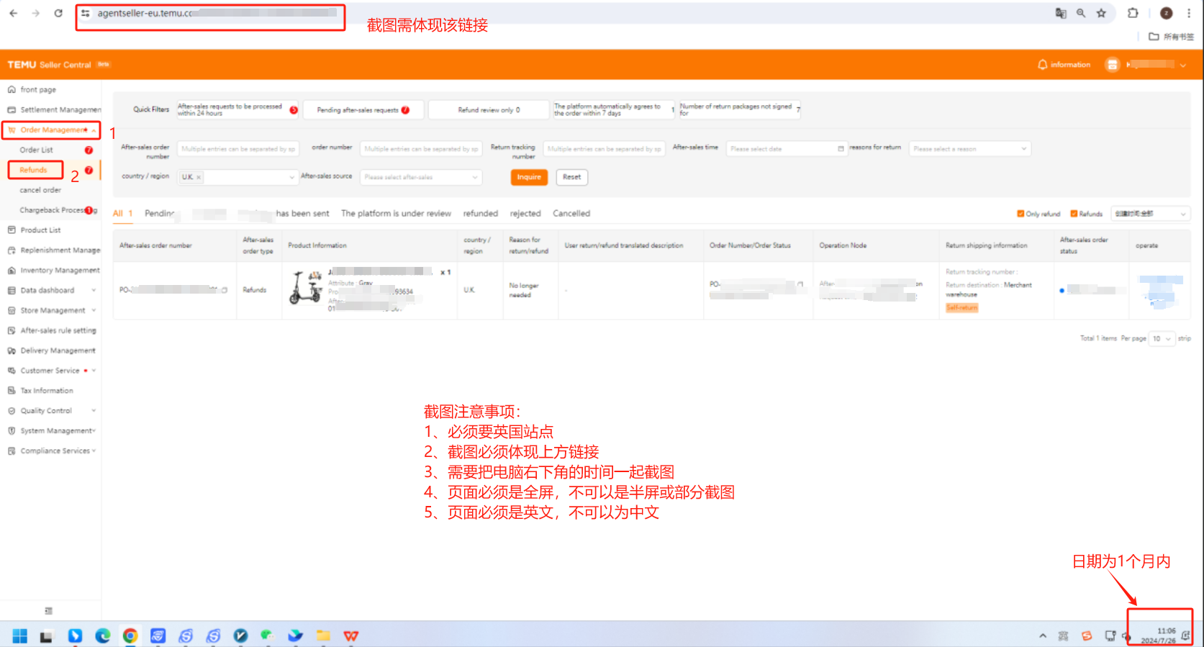The width and height of the screenshot is (1204, 647).
Task: Toggle the Refunds checkbox
Action: click(x=1074, y=214)
